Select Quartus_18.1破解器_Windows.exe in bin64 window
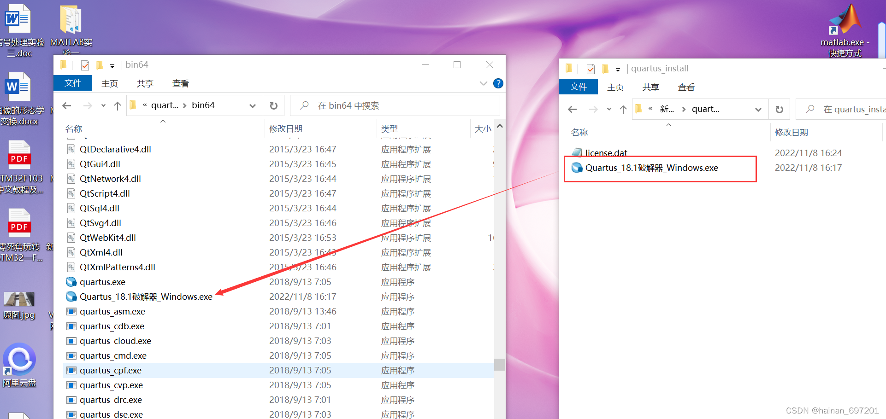Viewport: 886px width, 419px height. (x=146, y=297)
